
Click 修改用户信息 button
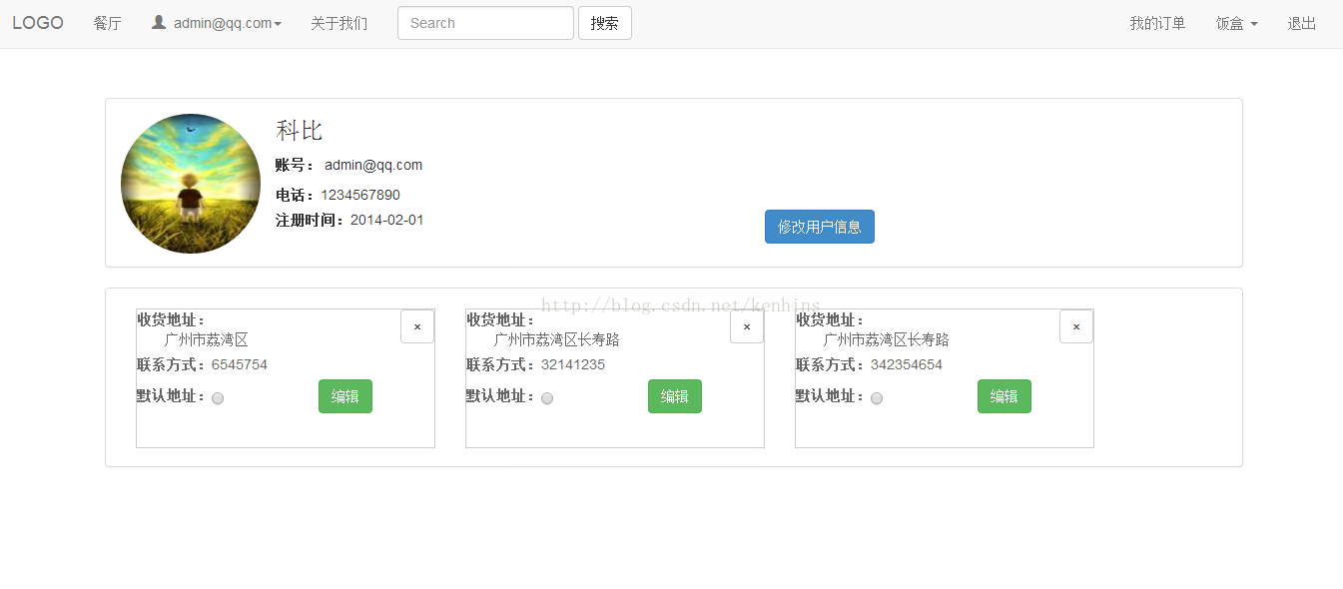pos(820,227)
